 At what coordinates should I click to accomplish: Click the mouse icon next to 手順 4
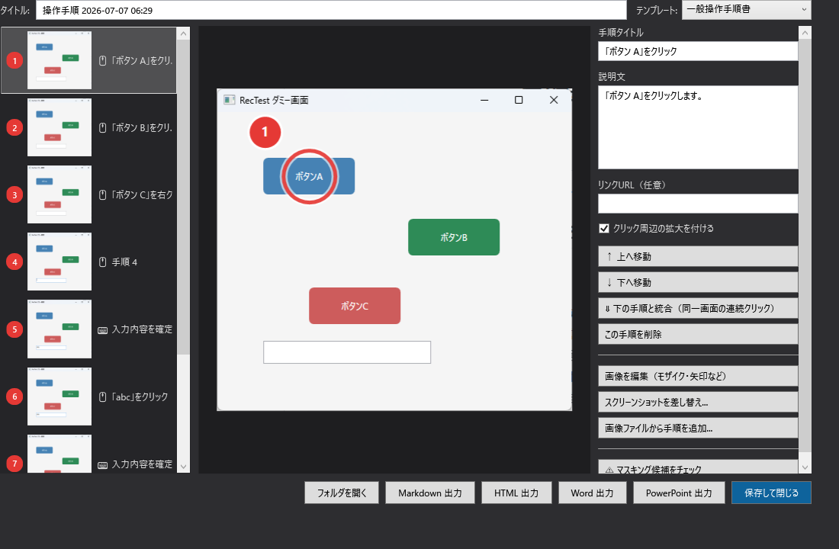tap(103, 262)
